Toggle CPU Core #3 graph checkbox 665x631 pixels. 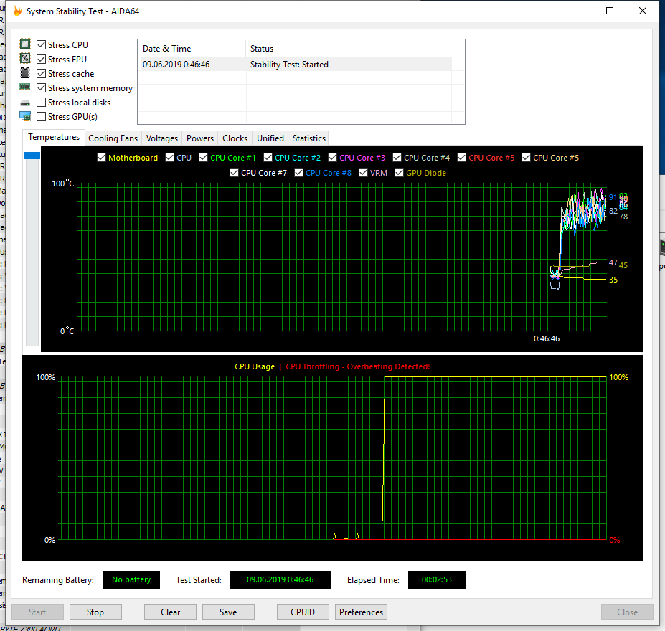pyautogui.click(x=333, y=158)
